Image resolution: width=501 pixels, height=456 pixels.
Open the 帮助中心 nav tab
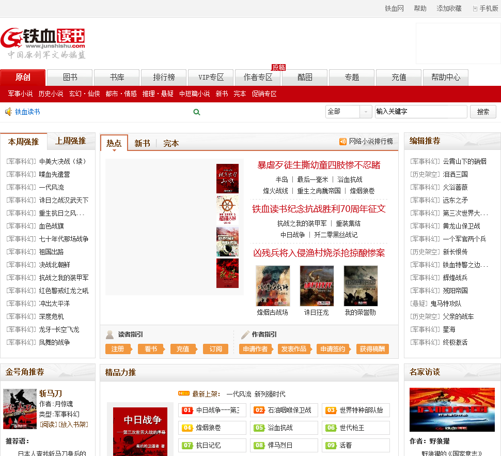click(446, 78)
